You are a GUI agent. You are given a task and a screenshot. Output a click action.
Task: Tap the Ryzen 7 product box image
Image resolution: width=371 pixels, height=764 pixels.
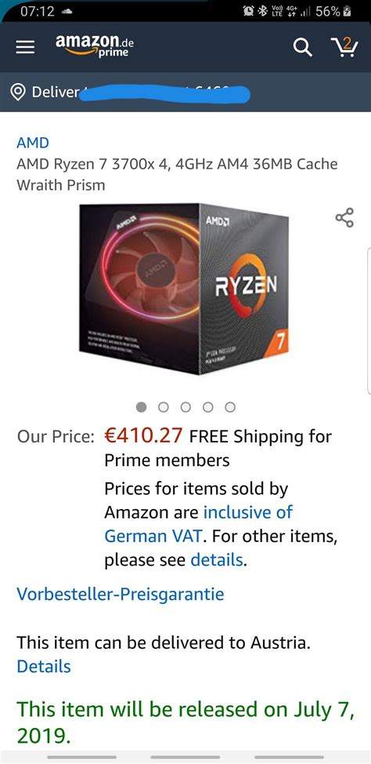[x=184, y=289]
